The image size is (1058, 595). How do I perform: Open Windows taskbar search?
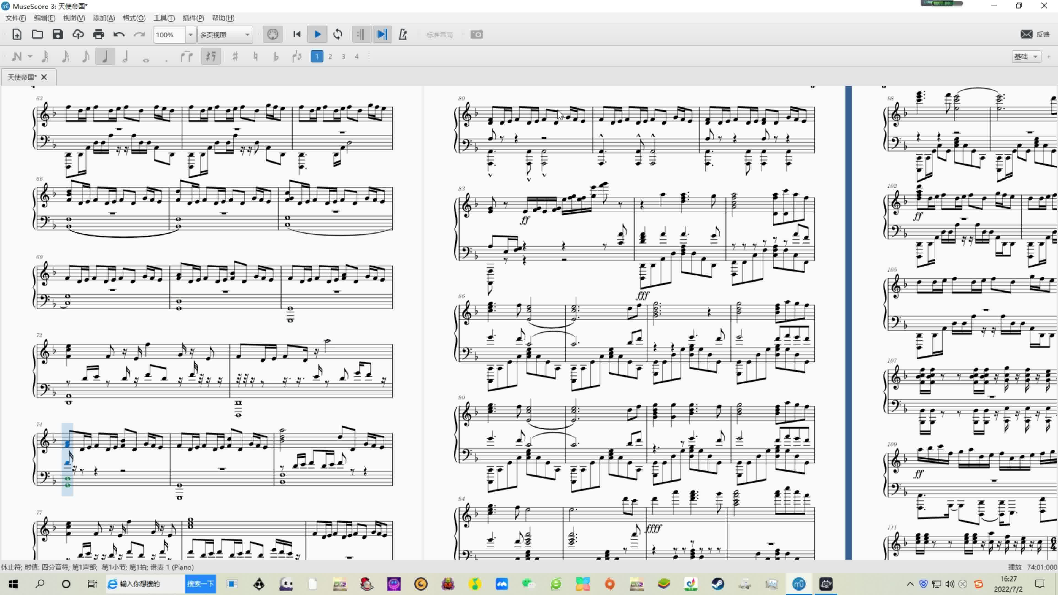pyautogui.click(x=40, y=584)
